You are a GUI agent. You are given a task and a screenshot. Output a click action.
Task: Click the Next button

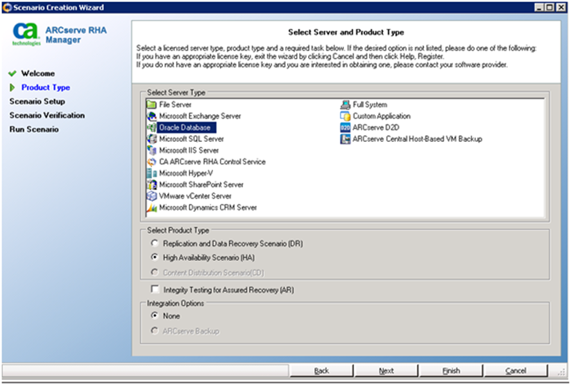(386, 371)
